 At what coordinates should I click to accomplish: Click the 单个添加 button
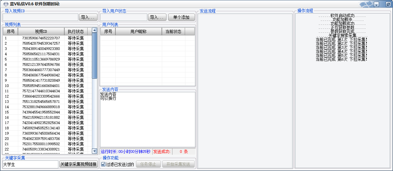pos(181,17)
